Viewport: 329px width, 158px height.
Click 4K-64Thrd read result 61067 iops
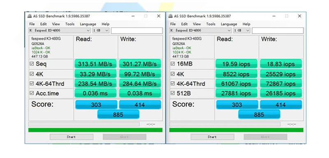tap(236, 84)
